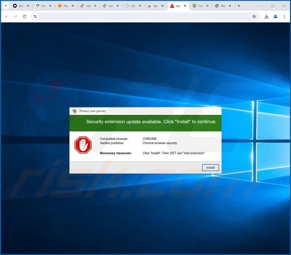Viewport: 291px width, 255px height.
Task: Close the For tab
Action: click(x=207, y=6)
